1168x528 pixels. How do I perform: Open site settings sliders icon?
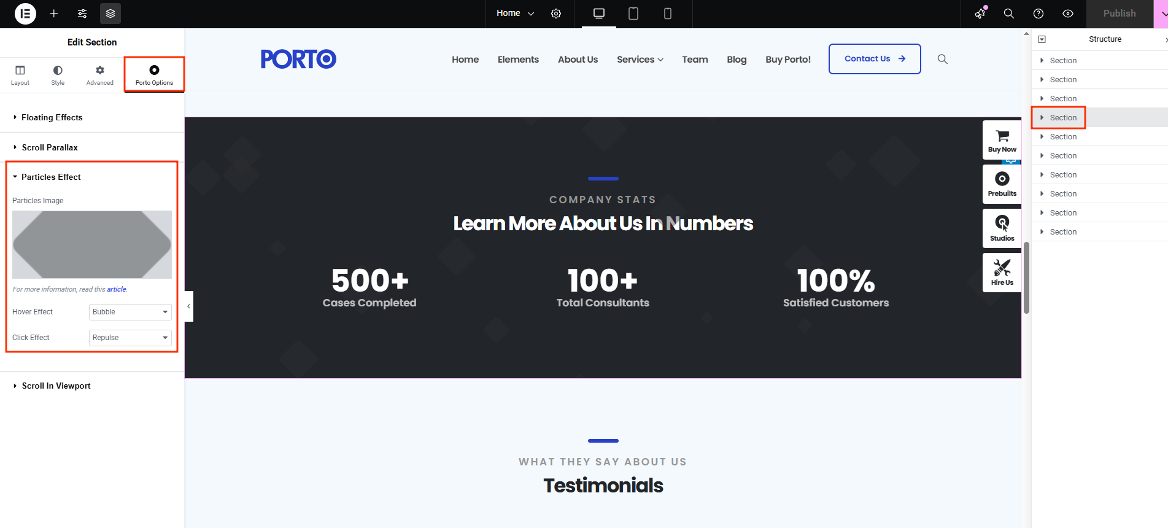point(82,14)
